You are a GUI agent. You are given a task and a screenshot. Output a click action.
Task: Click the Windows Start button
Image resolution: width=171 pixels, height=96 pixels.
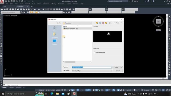[x=3, y=94]
